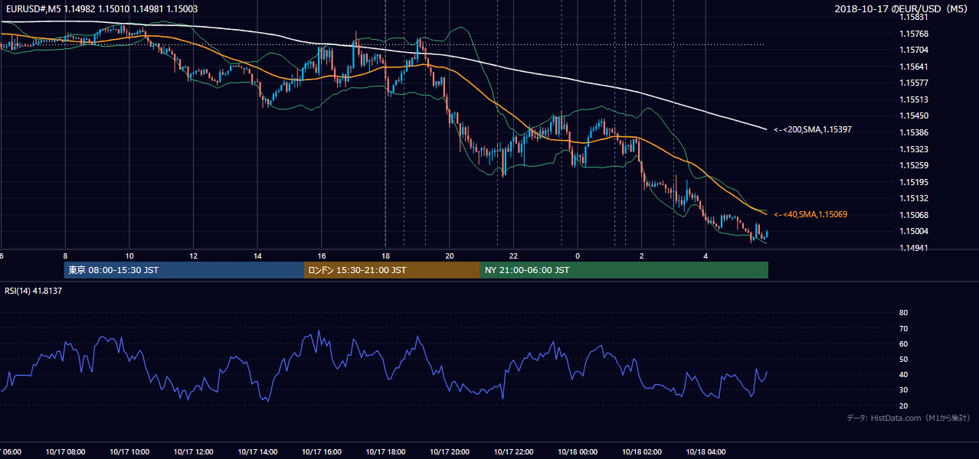Click the 1.15068 price axis label
This screenshot has height=459, width=979.
point(913,215)
